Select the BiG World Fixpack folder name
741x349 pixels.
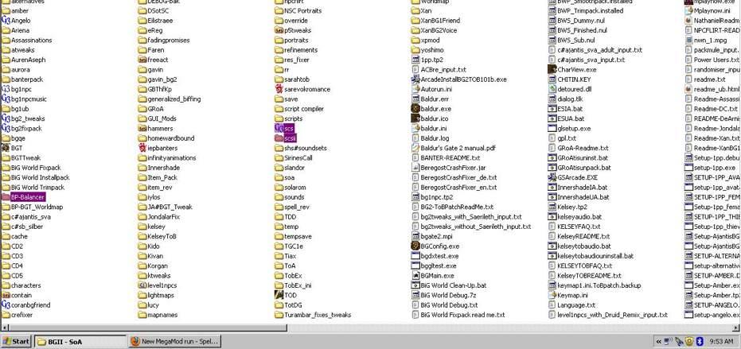click(x=36, y=168)
